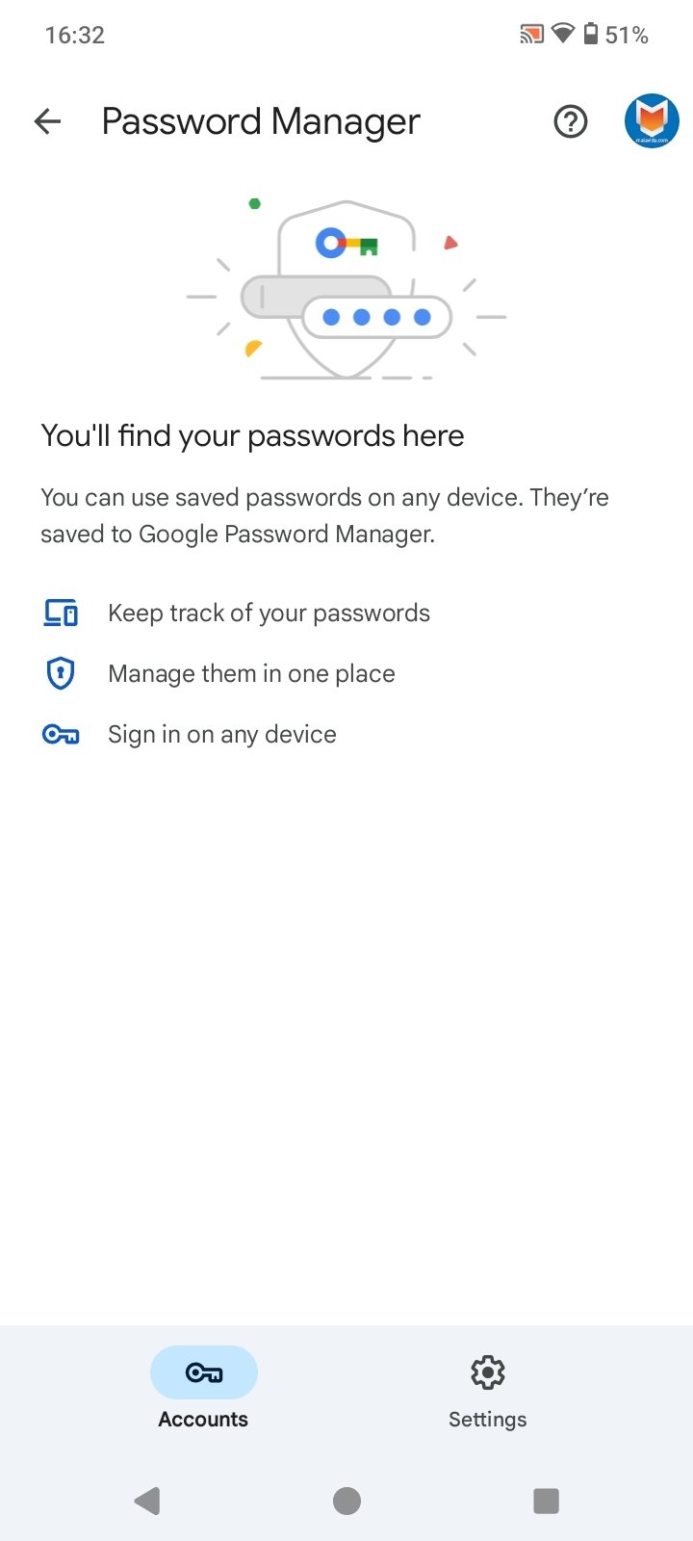This screenshot has width=693, height=1541.
Task: Tap 'Keep track of your passwords' text
Action: coord(269,614)
